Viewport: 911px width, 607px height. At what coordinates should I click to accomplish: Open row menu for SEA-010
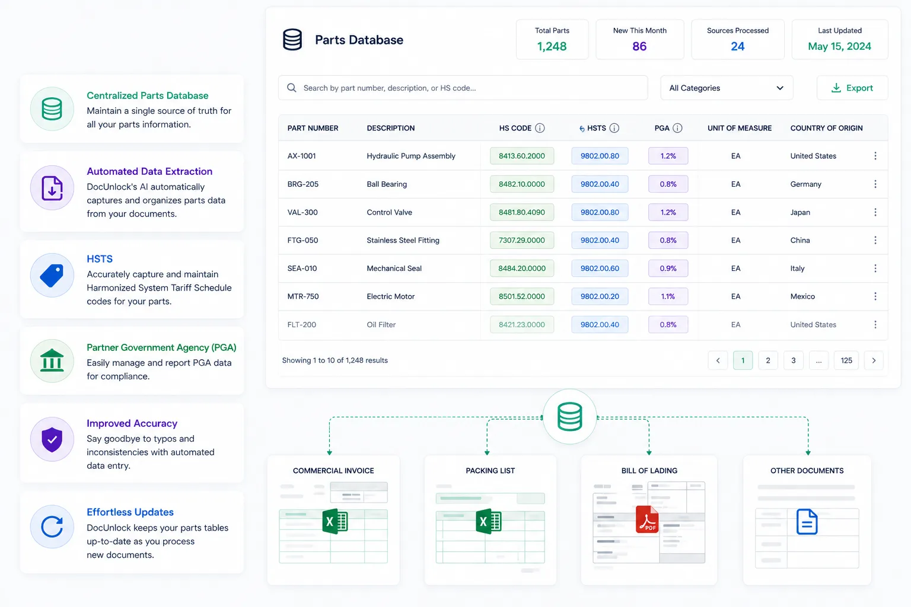(875, 269)
